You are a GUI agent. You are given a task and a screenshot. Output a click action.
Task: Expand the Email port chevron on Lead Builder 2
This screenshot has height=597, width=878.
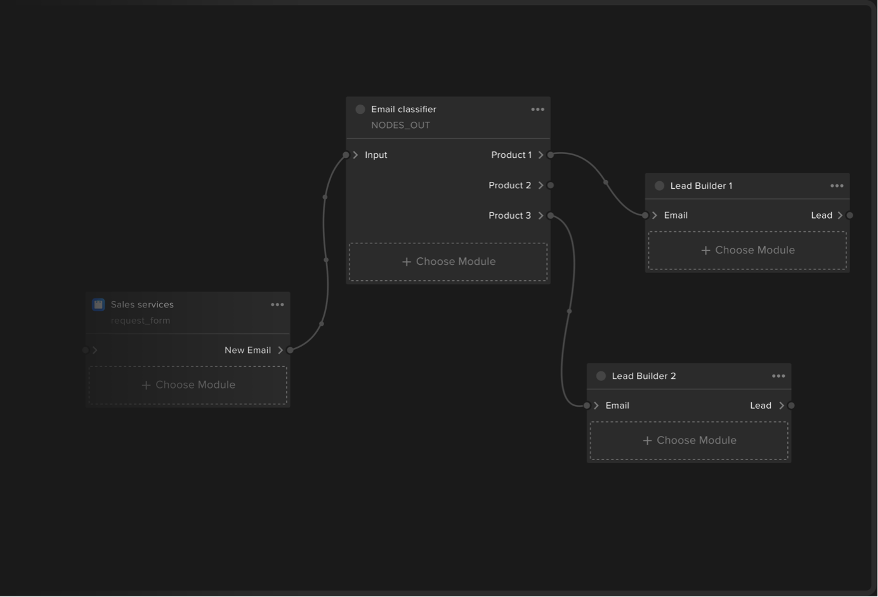tap(595, 405)
